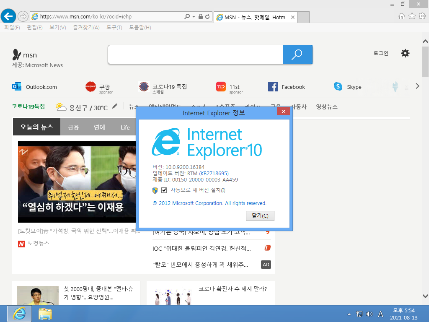
Task: Click the 닫기(C) button in dialog
Action: pyautogui.click(x=260, y=216)
